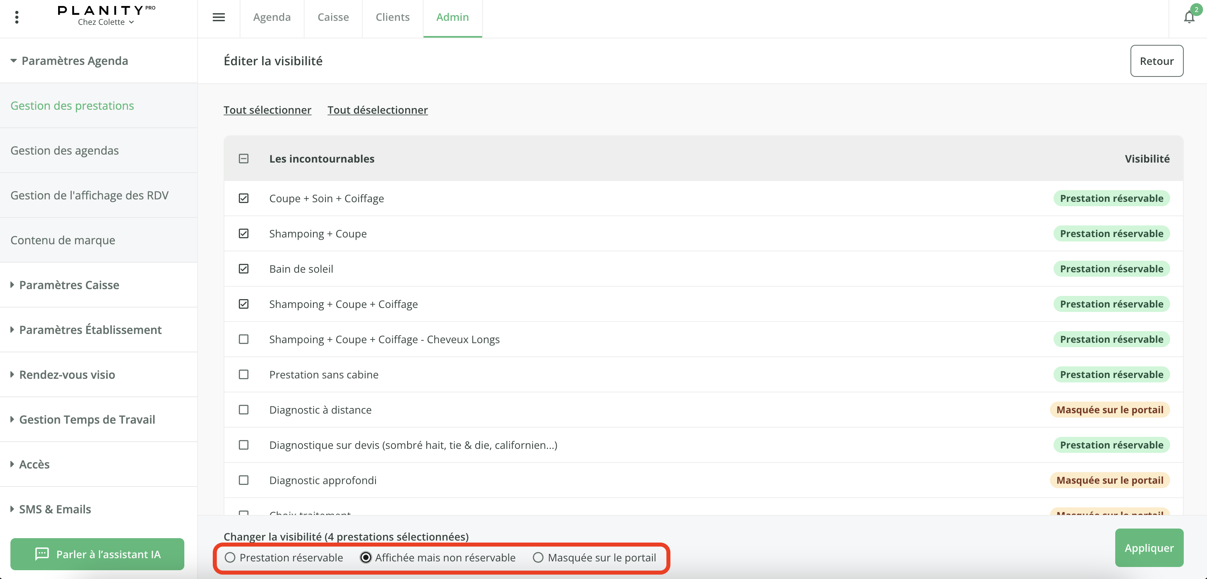
Task: Switch to the Clients tab
Action: [x=392, y=17]
